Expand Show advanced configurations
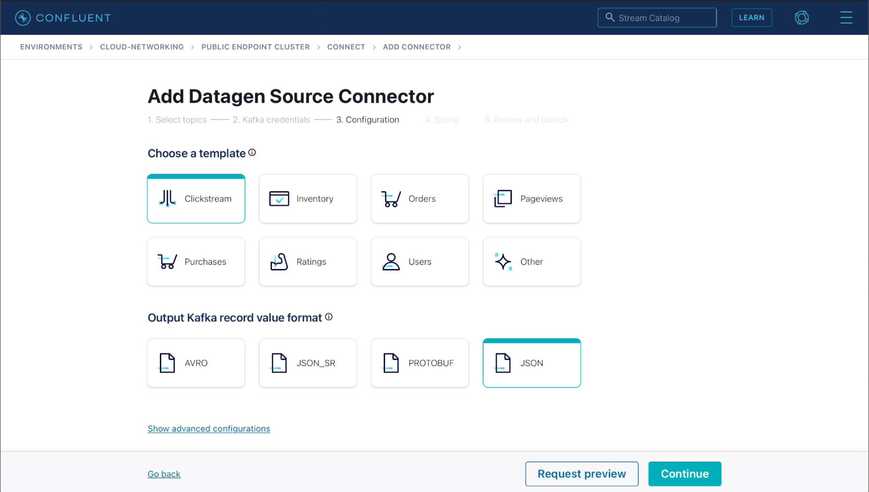 click(x=209, y=429)
